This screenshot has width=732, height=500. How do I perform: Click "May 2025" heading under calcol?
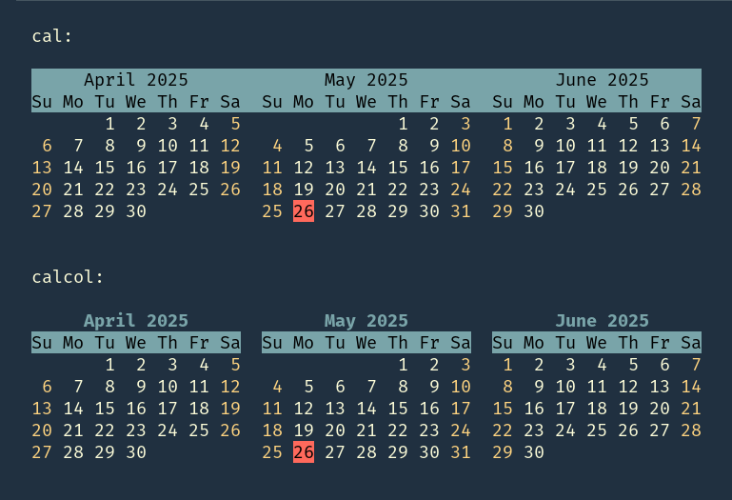[x=366, y=321]
